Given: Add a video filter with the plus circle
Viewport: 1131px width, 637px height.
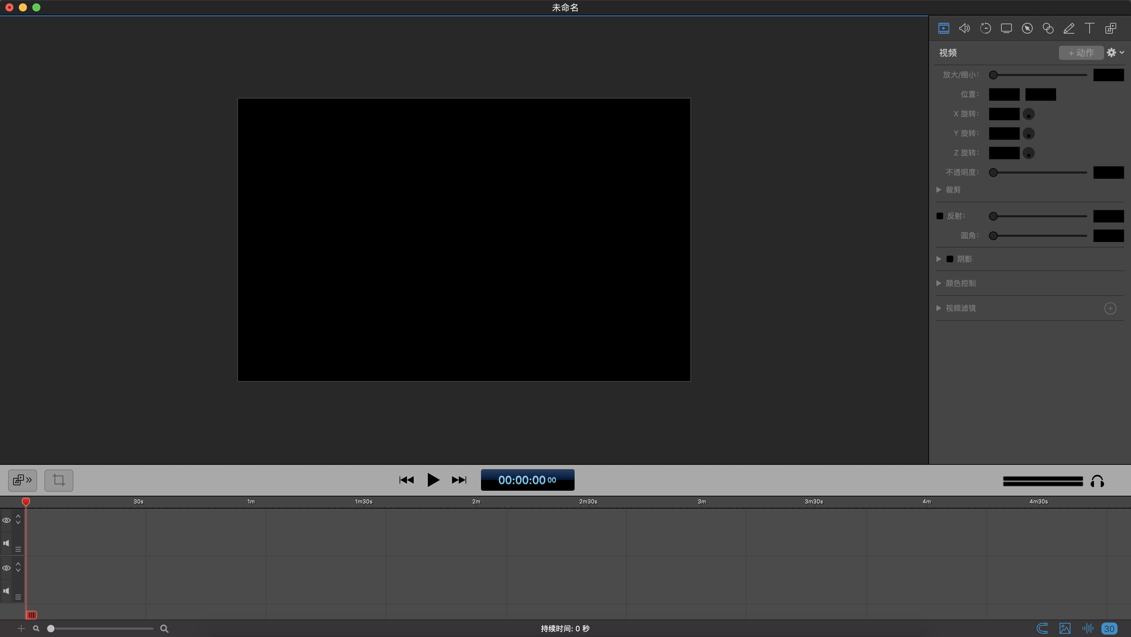Looking at the screenshot, I should 1110,308.
